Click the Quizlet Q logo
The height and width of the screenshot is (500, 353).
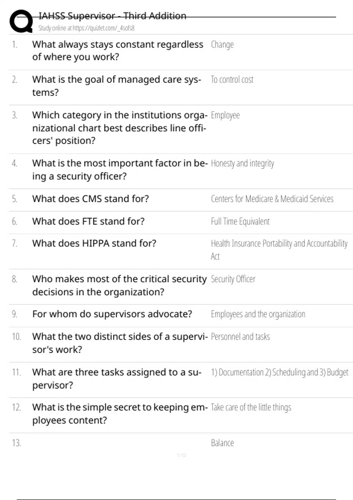21,21
